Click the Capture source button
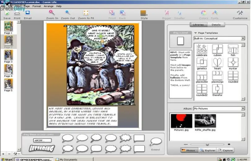Viewport: 251px width, 161px height. click(x=225, y=150)
